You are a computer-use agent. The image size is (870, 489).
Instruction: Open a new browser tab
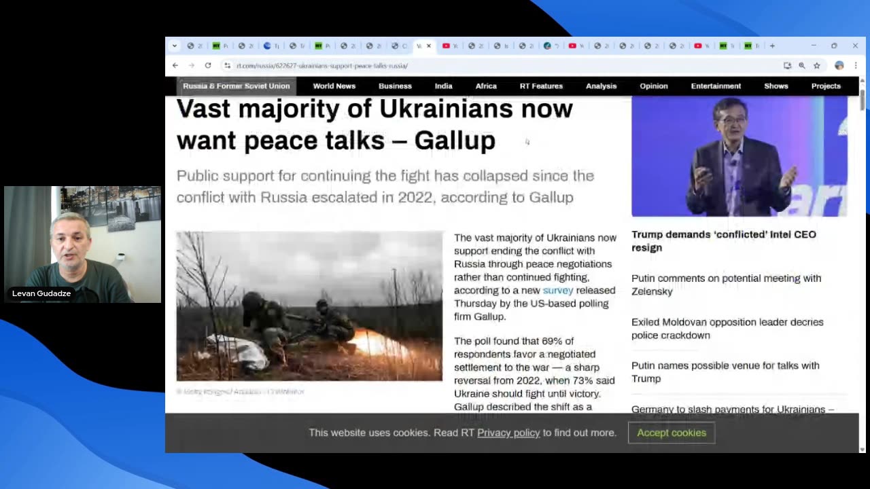772,46
